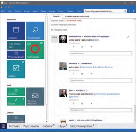Image resolution: width=137 pixels, height=132 pixels.
Task: Switch to the Nowości tab
Action: coord(57,16)
